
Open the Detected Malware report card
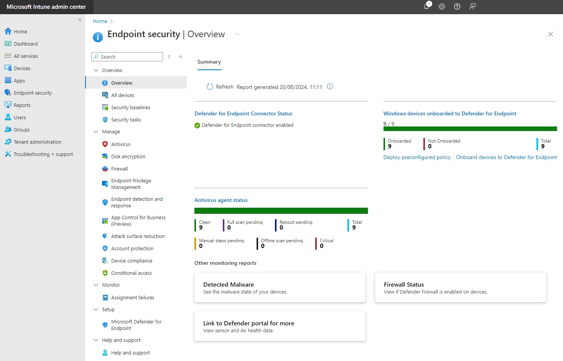point(280,287)
